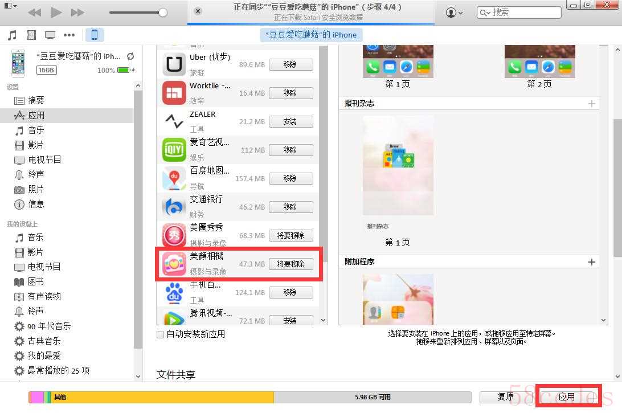This screenshot has width=622, height=413.
Task: Cancel the sync with X button
Action: pos(198,11)
